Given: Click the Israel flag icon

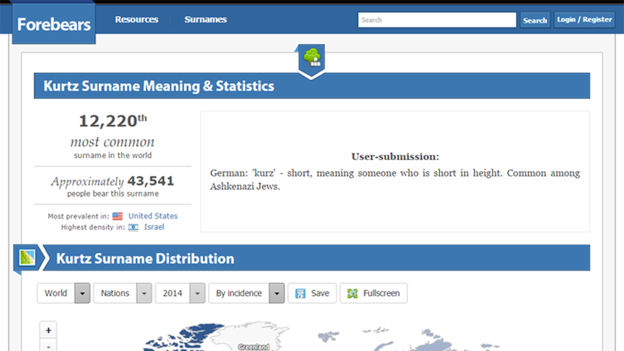Looking at the screenshot, I should tap(133, 227).
